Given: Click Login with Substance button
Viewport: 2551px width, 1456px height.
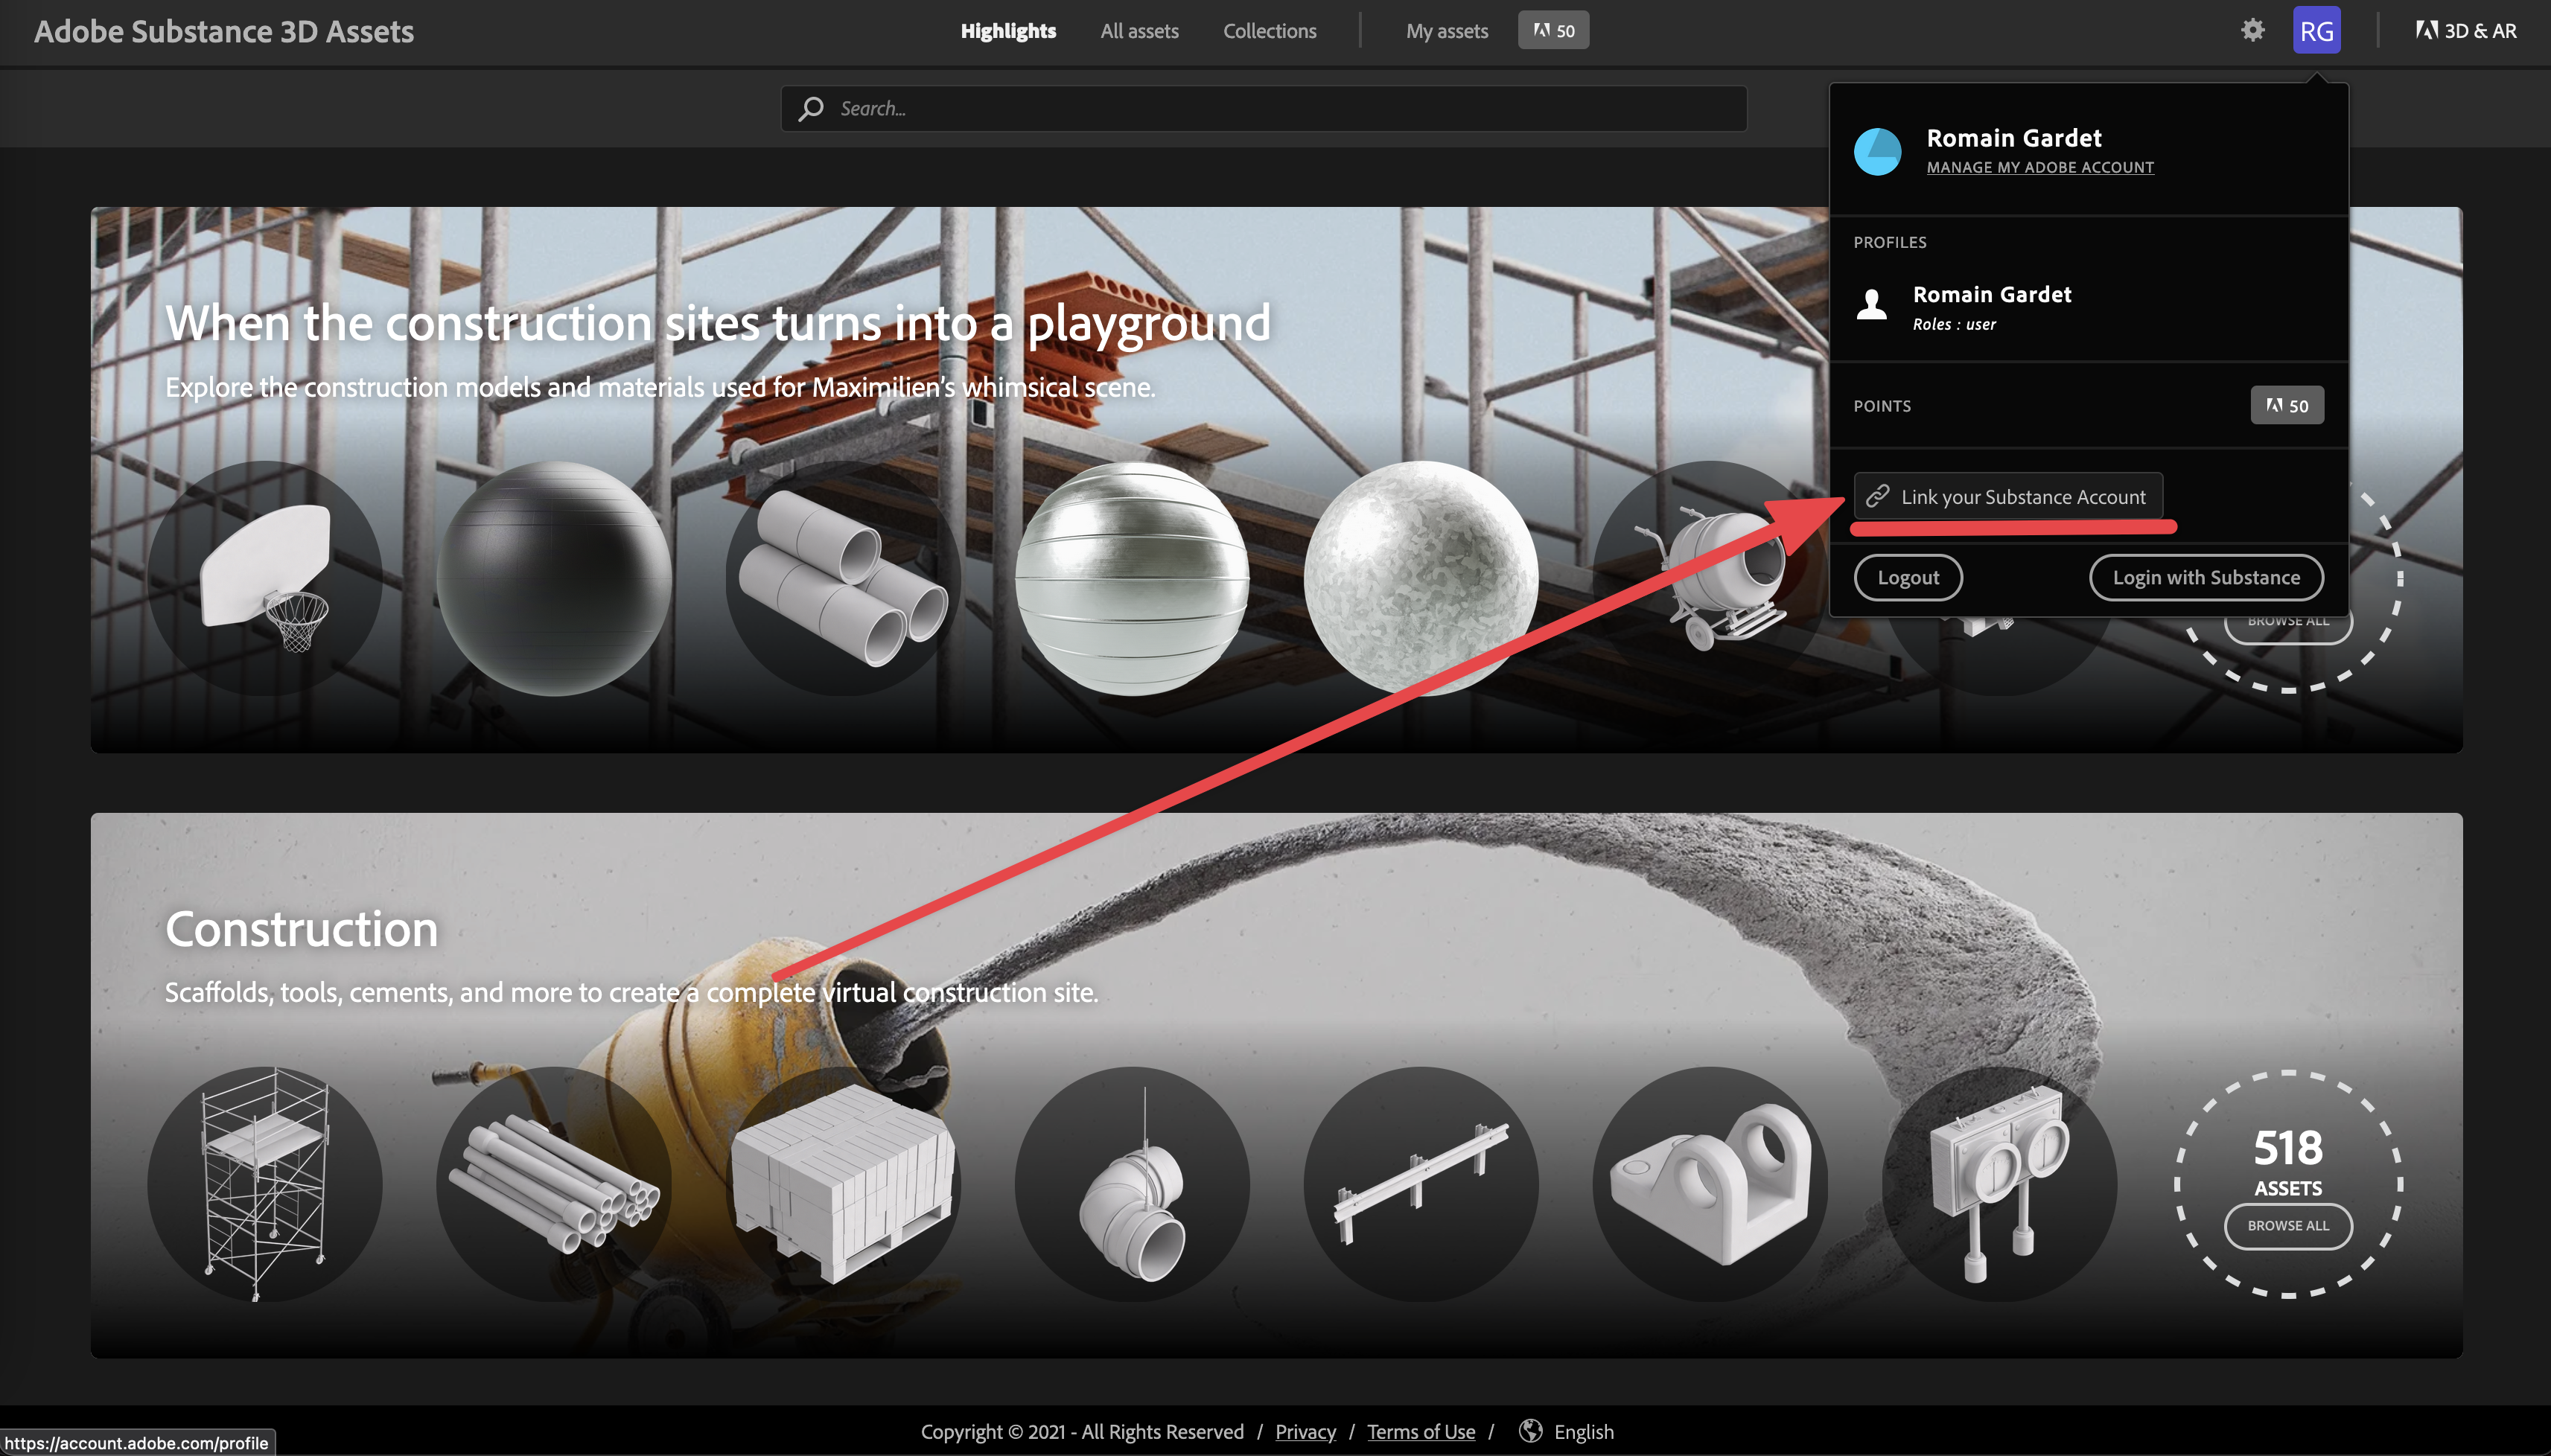Looking at the screenshot, I should click(x=2206, y=576).
